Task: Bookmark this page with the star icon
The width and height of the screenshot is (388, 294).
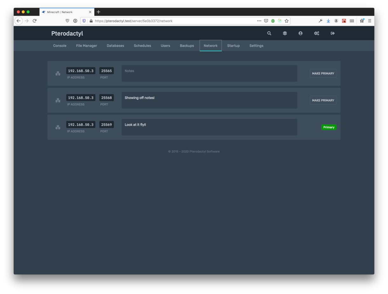Action: pos(287,21)
